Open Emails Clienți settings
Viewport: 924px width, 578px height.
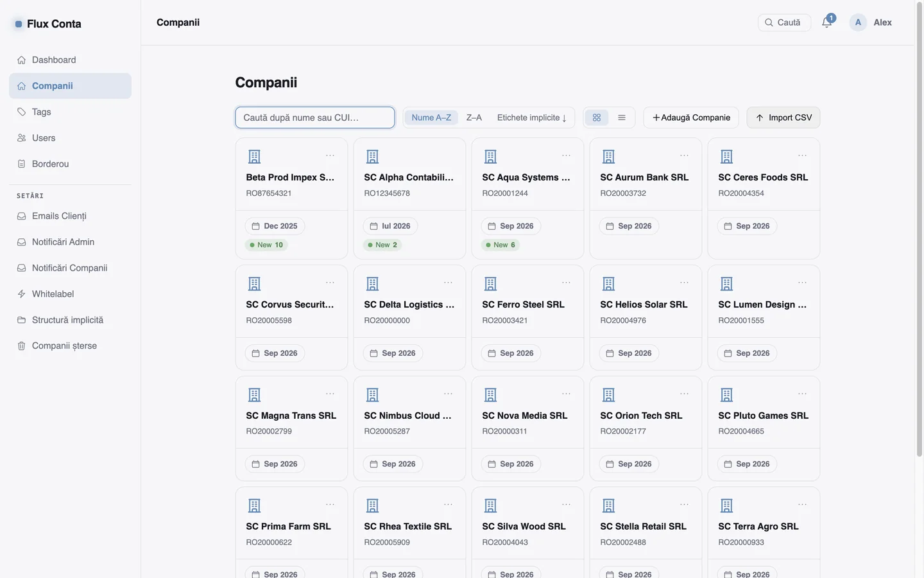[70, 216]
